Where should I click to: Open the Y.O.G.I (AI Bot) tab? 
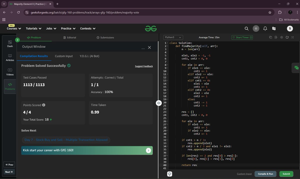[90, 56]
